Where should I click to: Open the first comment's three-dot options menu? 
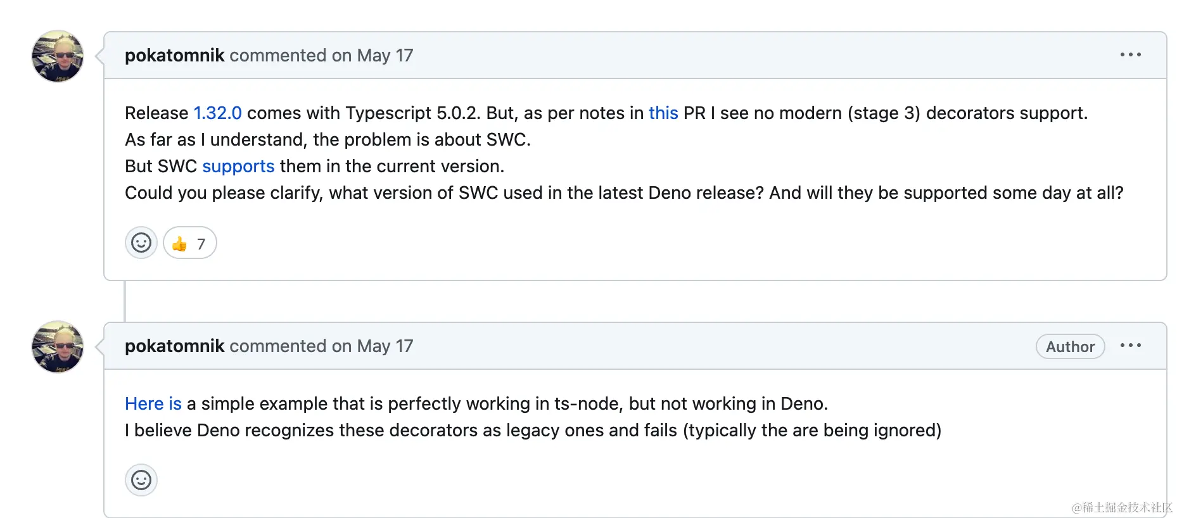point(1130,55)
